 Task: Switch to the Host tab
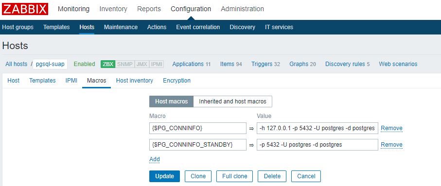pyautogui.click(x=13, y=81)
